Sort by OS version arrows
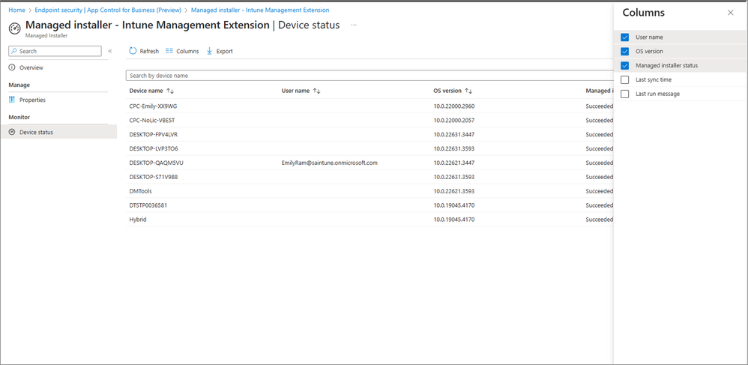The image size is (748, 365). [468, 91]
